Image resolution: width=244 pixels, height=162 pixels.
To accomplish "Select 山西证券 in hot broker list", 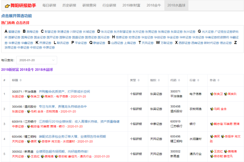I will (x=117, y=43).
